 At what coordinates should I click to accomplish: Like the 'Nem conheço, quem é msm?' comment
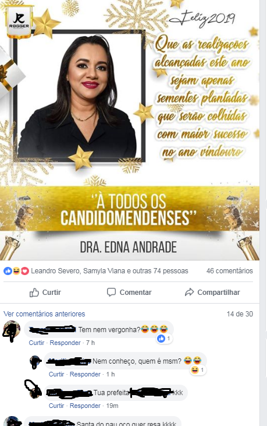coord(56,374)
